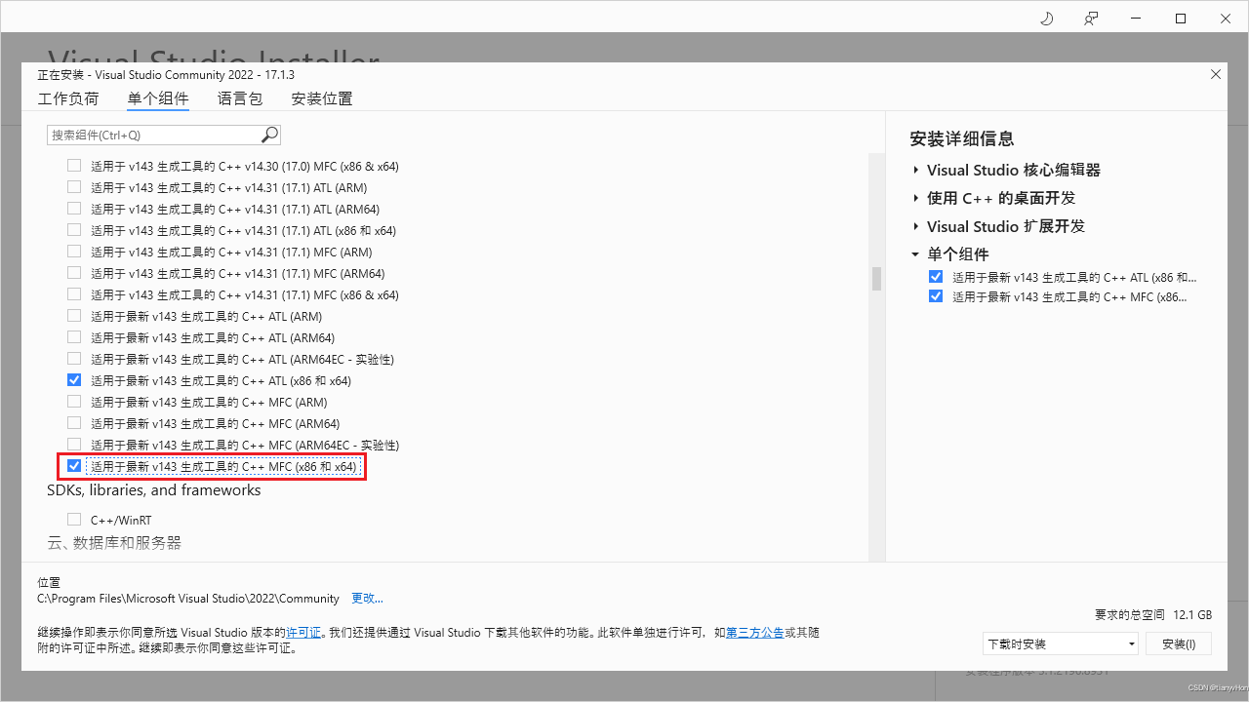The width and height of the screenshot is (1249, 702).
Task: Check C++ v14.31 (17.1) MFC (ARM64) box
Action: 74,273
